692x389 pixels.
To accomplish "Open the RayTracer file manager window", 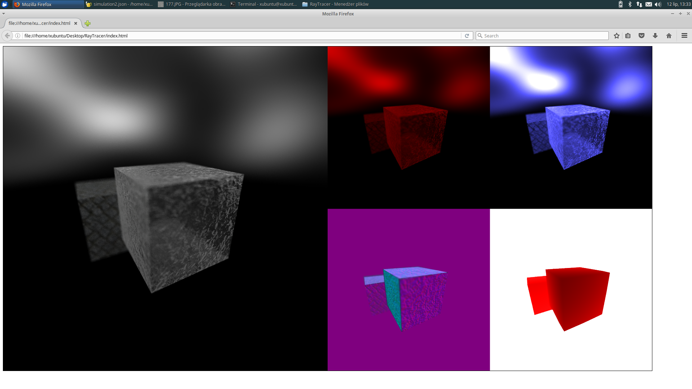I will (x=335, y=4).
